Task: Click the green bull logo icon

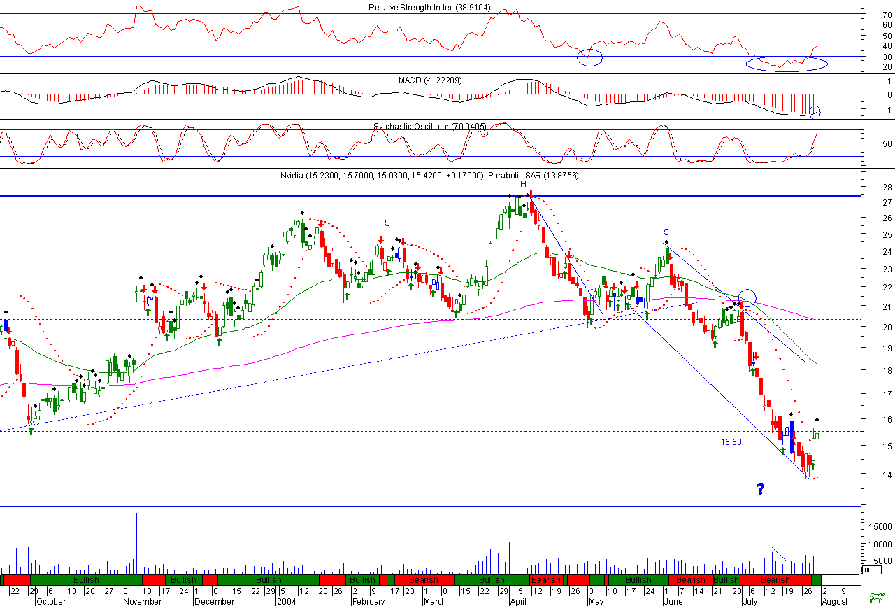Action: [x=875, y=597]
